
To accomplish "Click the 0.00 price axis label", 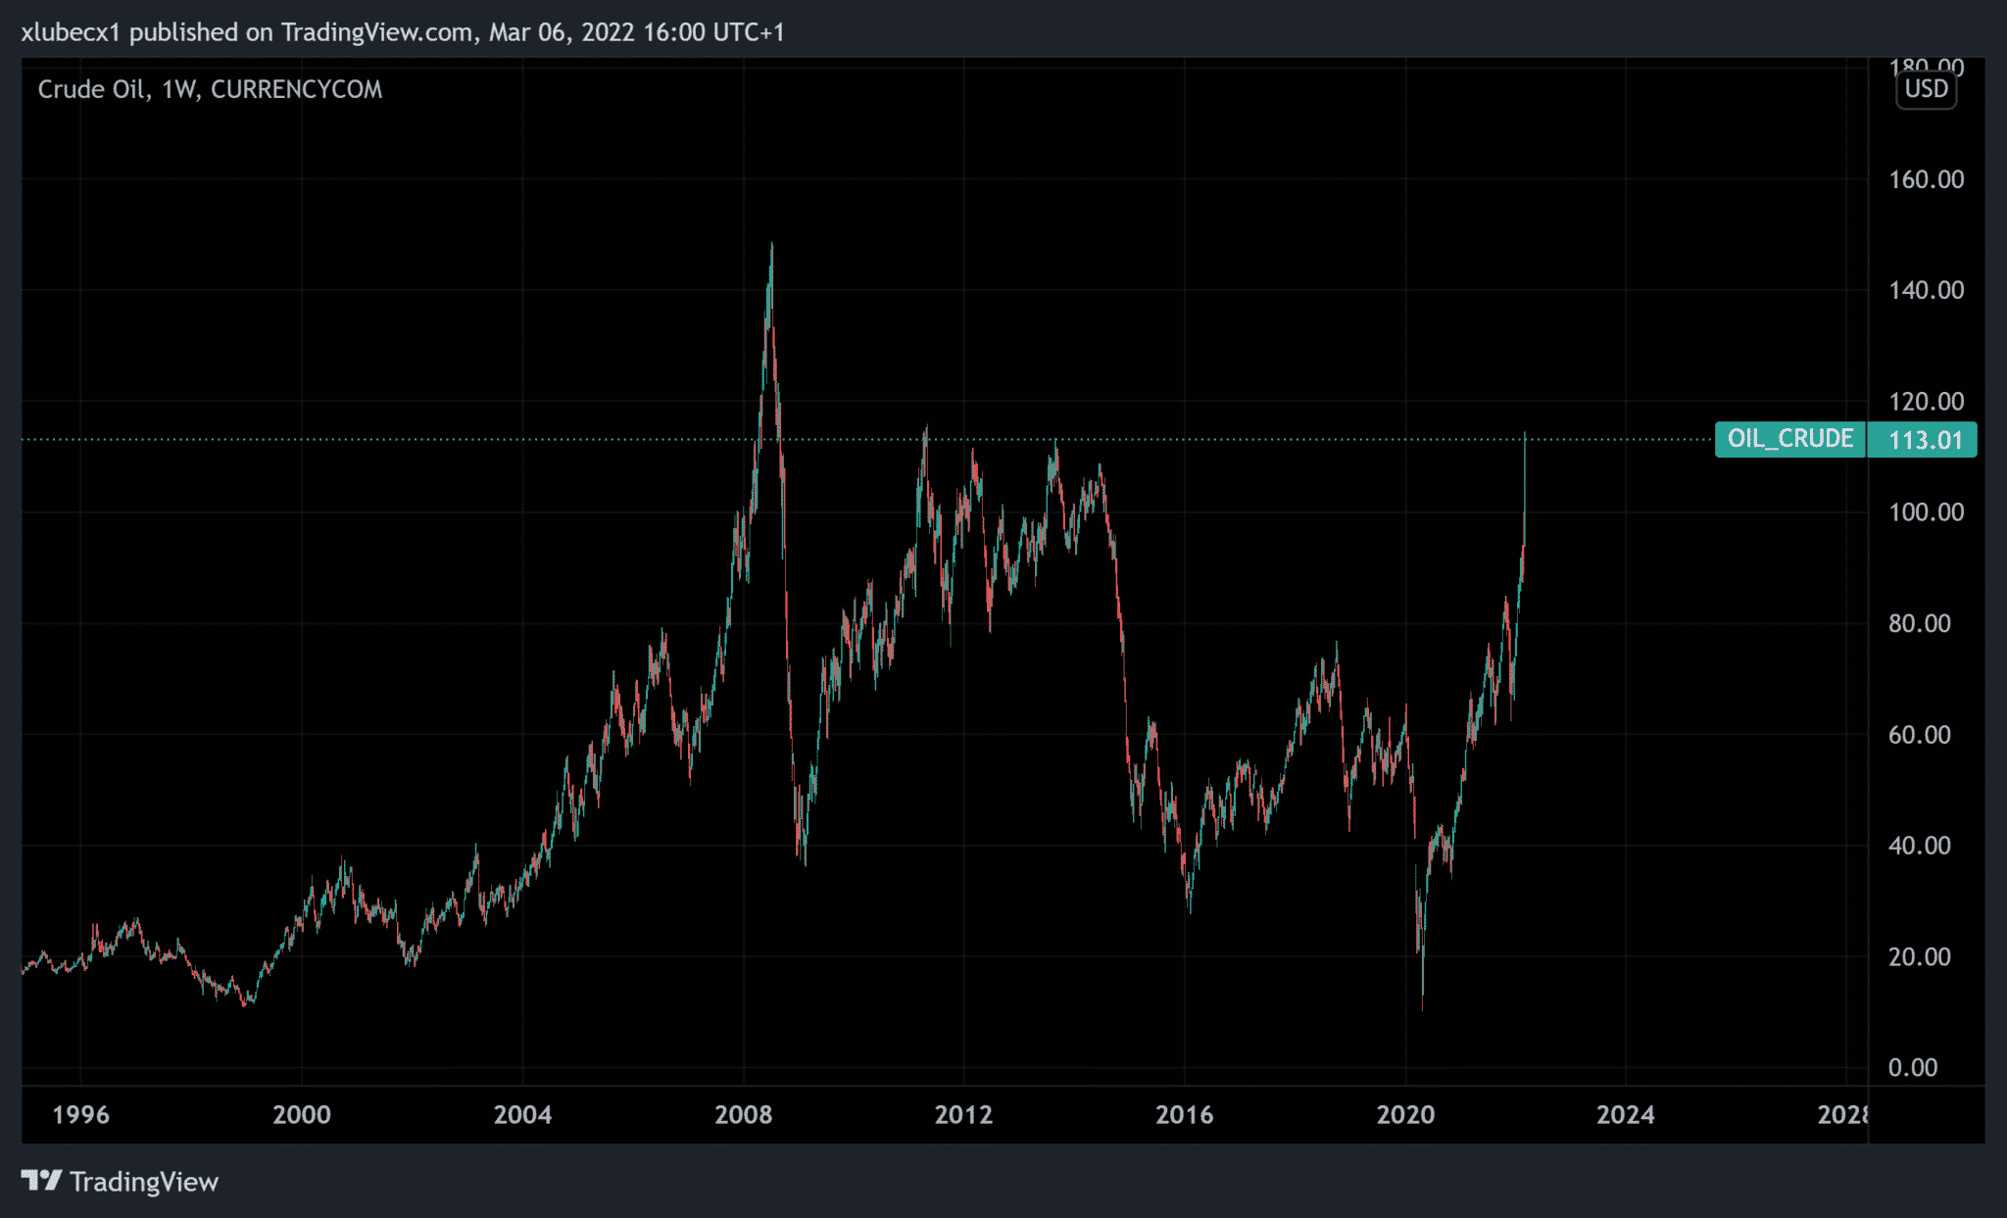I will [1912, 1067].
